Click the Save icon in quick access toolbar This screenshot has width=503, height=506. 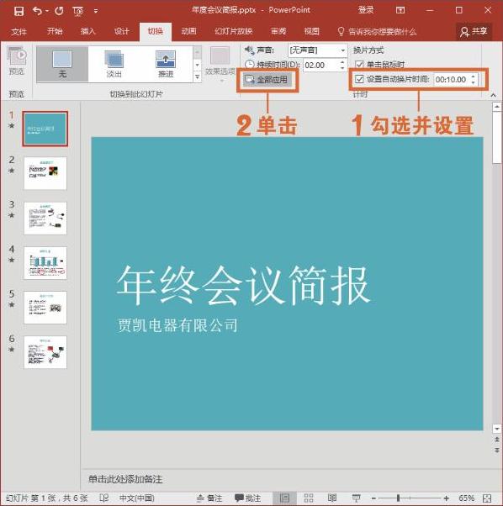[x=19, y=11]
